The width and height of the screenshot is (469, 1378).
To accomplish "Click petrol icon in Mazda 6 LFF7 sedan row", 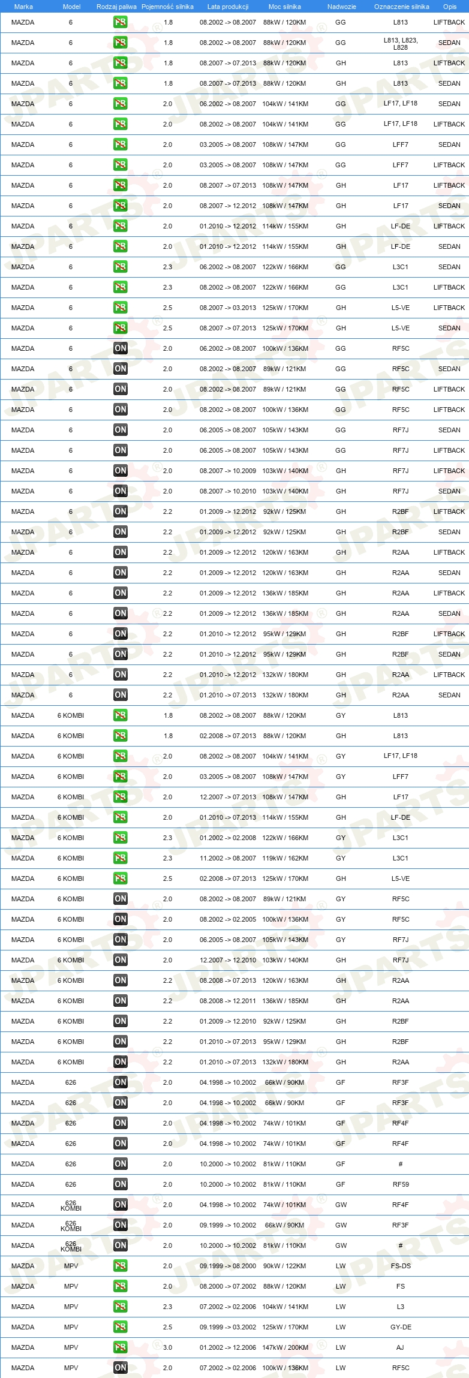I will pyautogui.click(x=120, y=145).
